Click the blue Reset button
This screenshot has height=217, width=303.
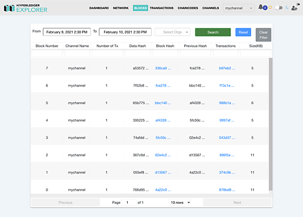point(243,32)
